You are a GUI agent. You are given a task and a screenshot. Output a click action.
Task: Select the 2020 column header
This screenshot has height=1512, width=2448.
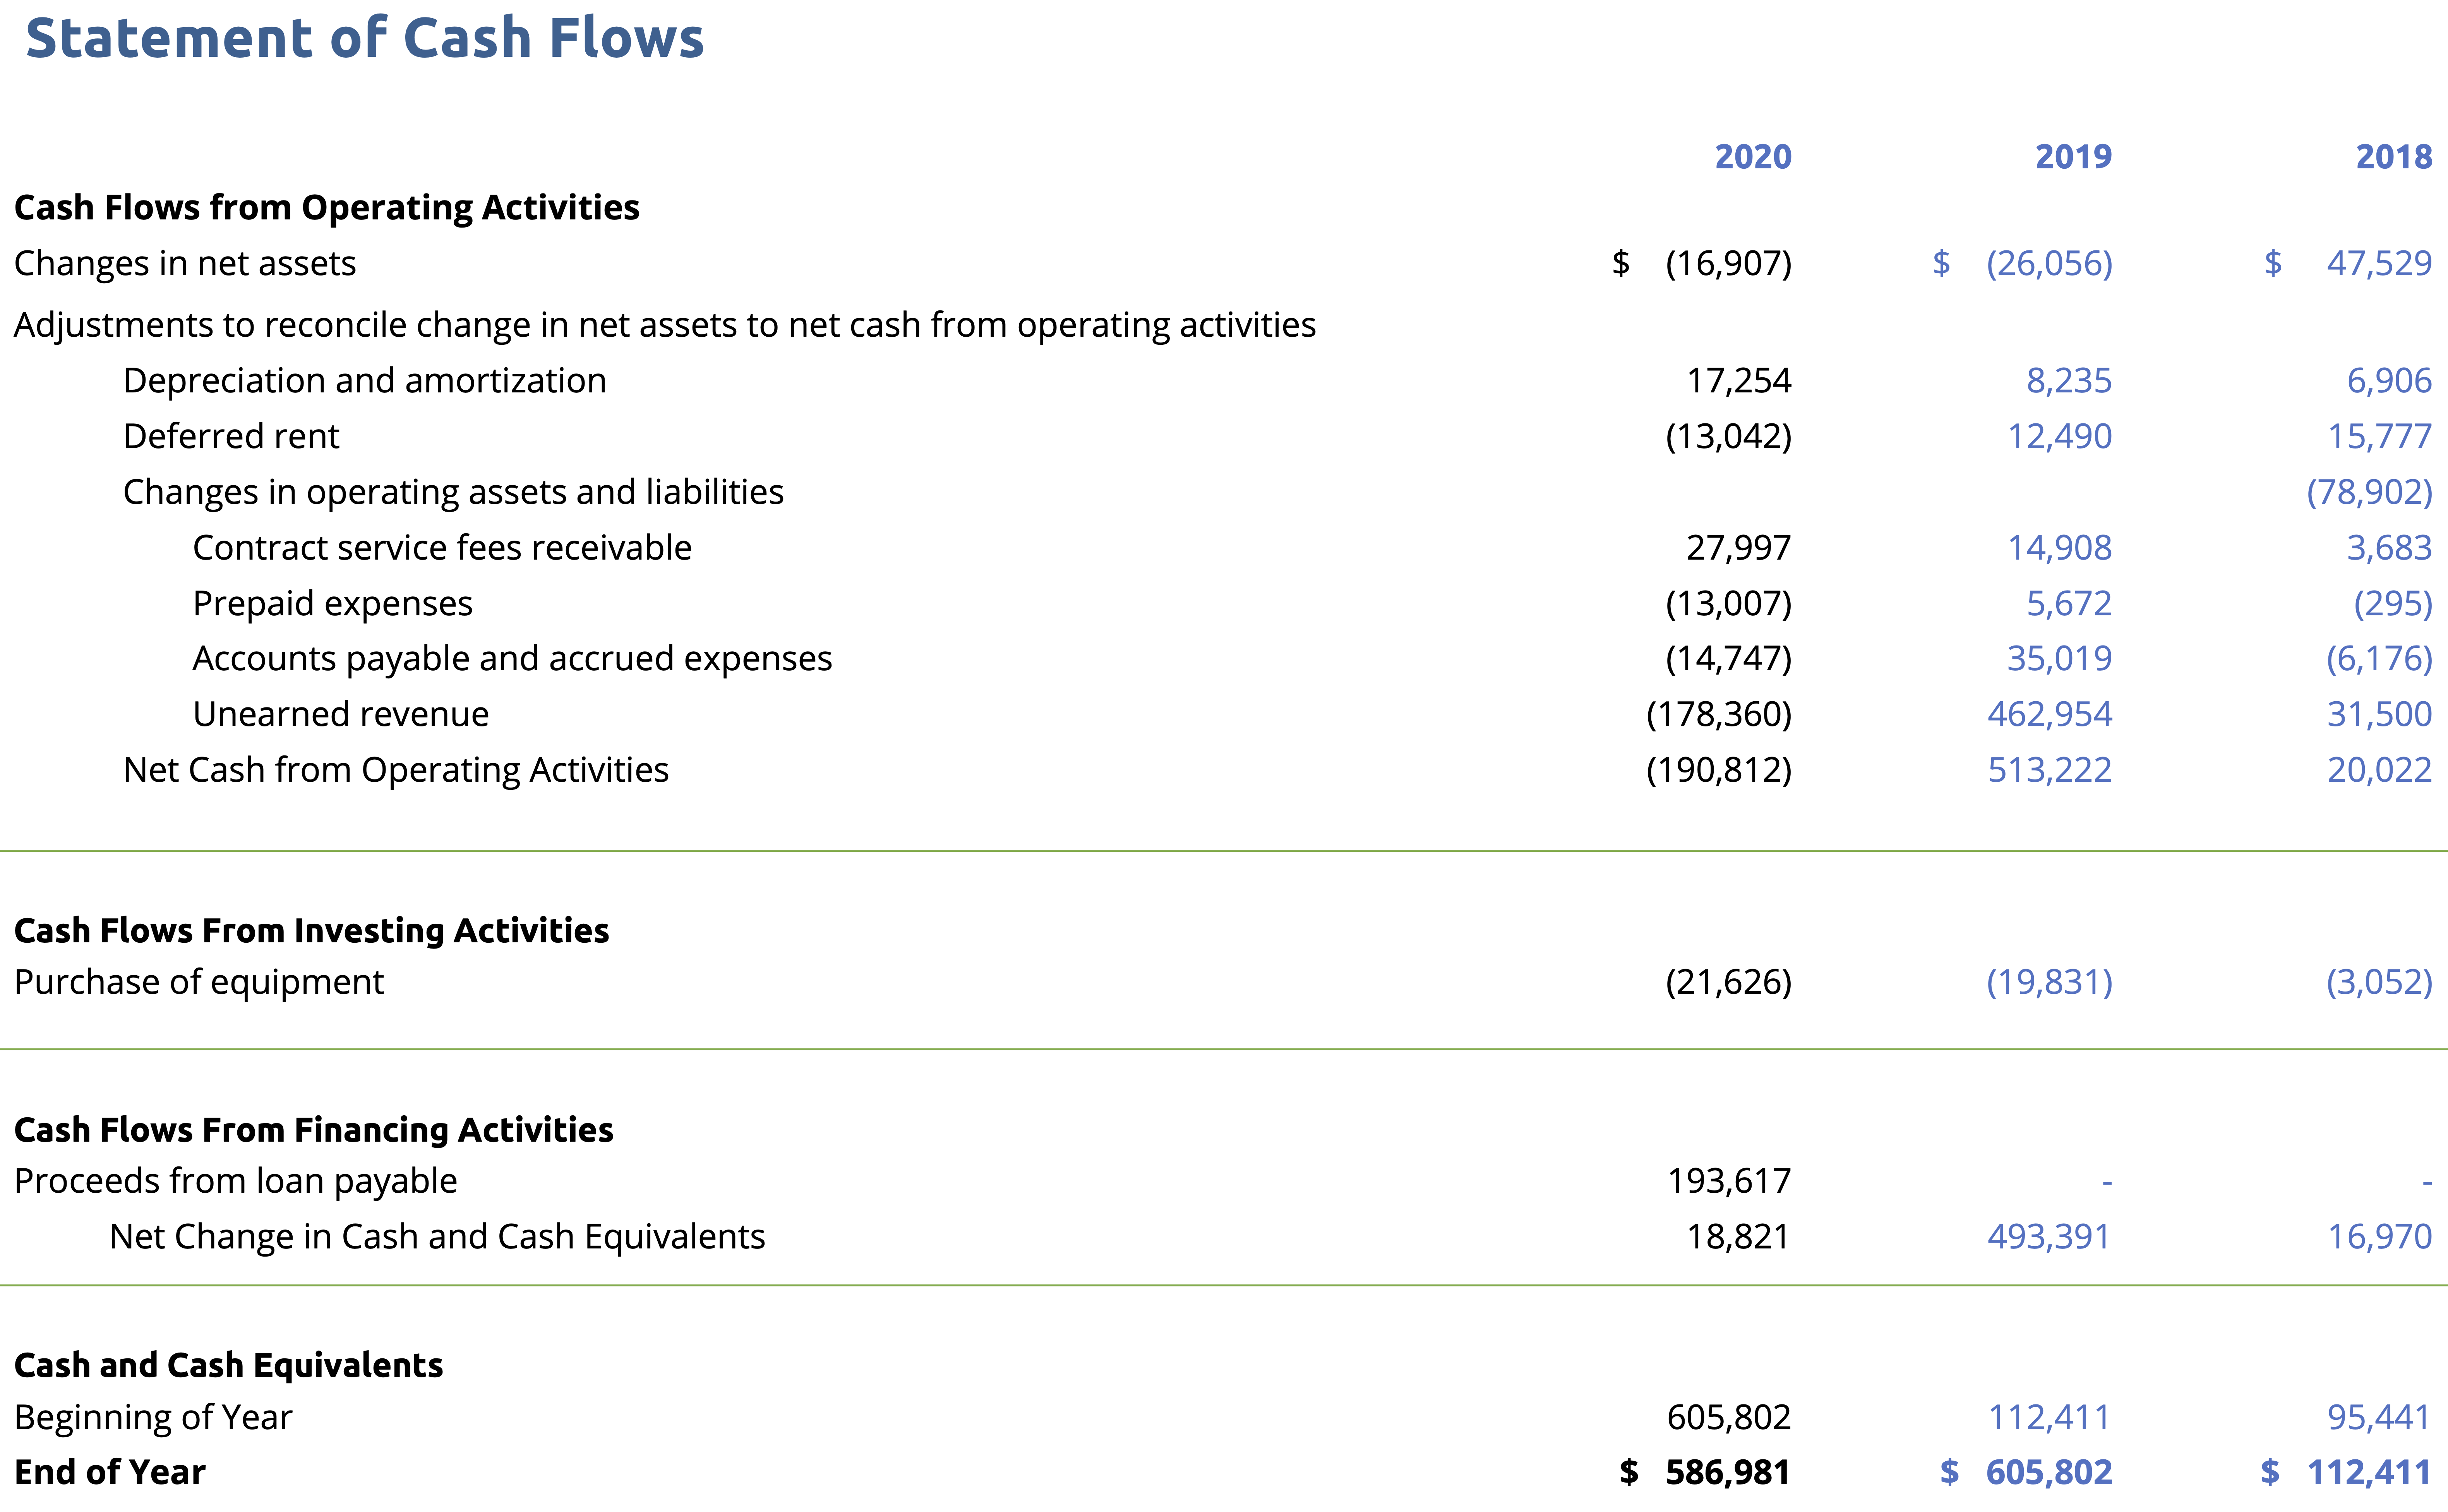[1753, 157]
